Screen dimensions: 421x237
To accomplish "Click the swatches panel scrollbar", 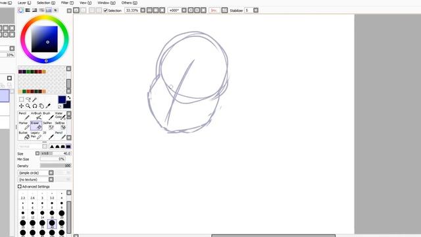I will tap(68, 84).
